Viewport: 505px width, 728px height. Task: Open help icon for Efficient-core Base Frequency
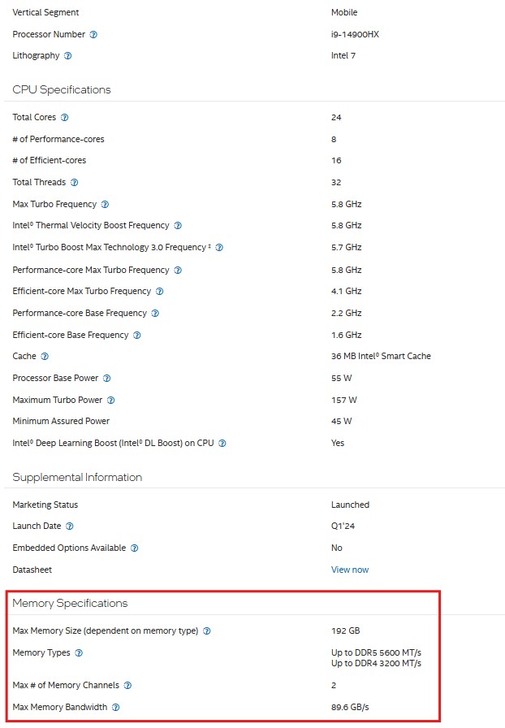click(137, 336)
